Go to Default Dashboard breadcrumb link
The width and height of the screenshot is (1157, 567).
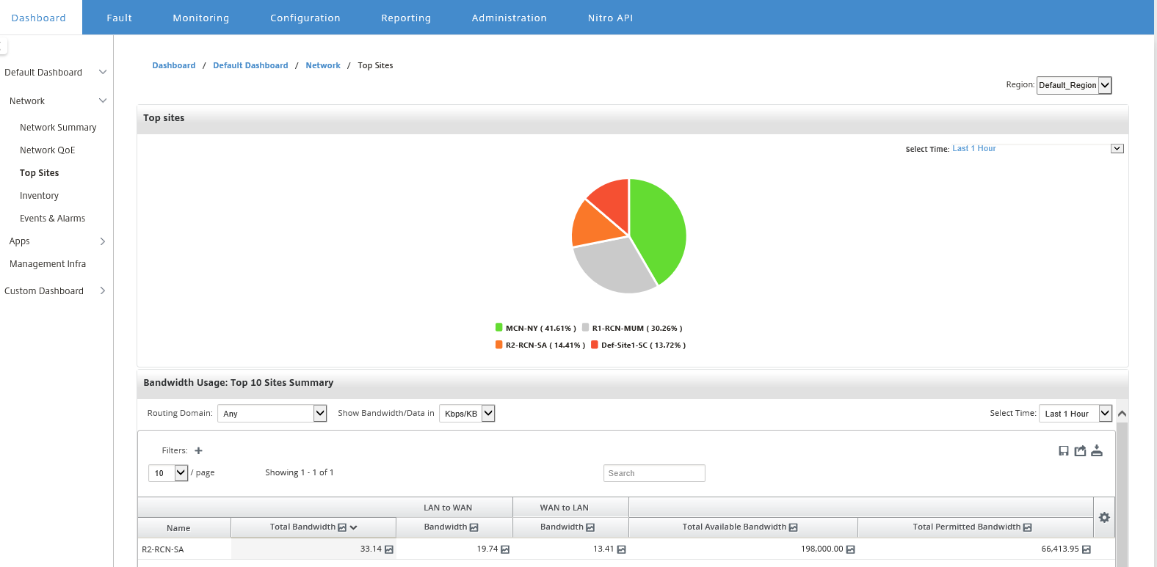(250, 65)
